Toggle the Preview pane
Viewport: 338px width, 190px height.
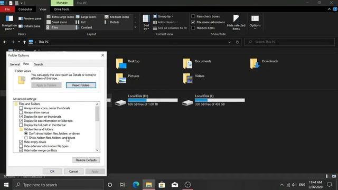(x=30, y=18)
